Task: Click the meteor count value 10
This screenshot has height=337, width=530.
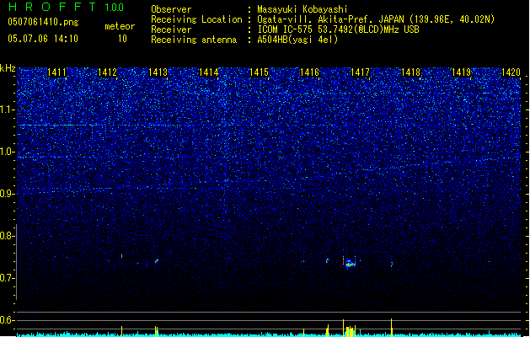Action: tap(122, 39)
